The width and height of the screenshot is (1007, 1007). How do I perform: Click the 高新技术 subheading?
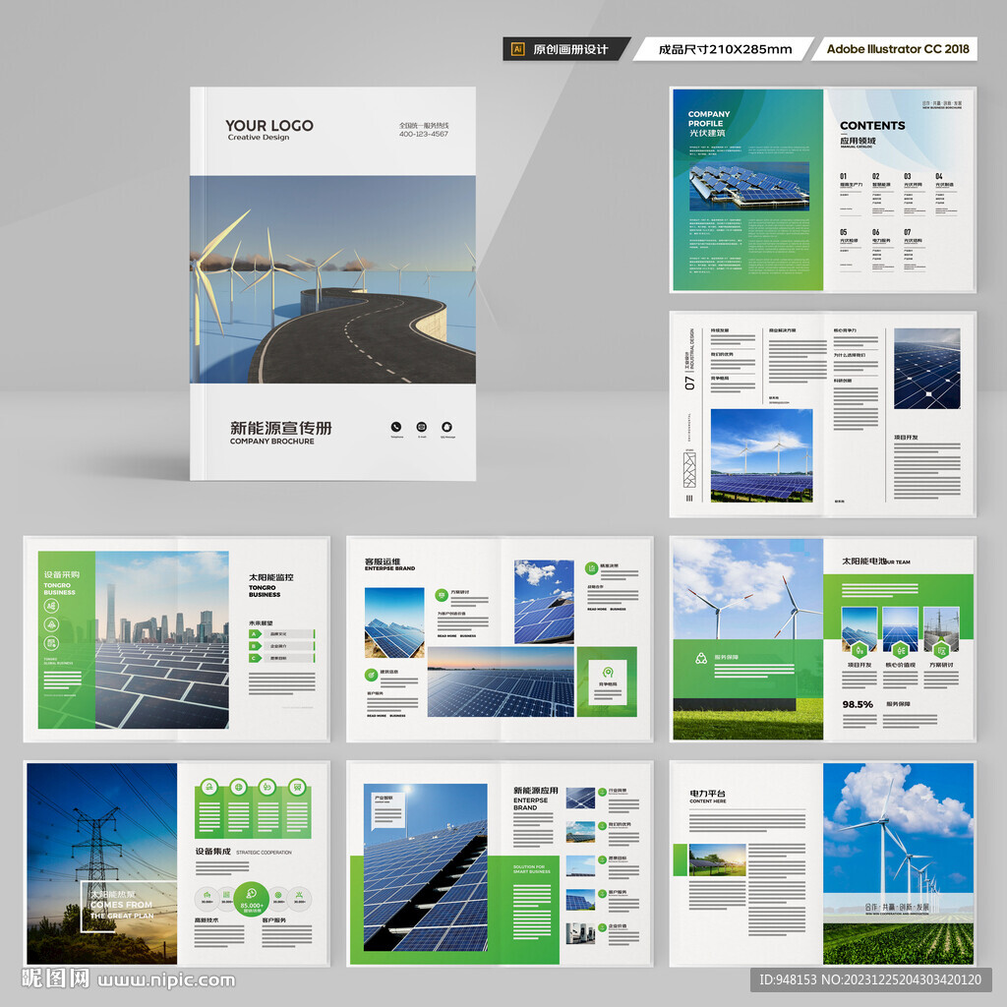coord(207,920)
